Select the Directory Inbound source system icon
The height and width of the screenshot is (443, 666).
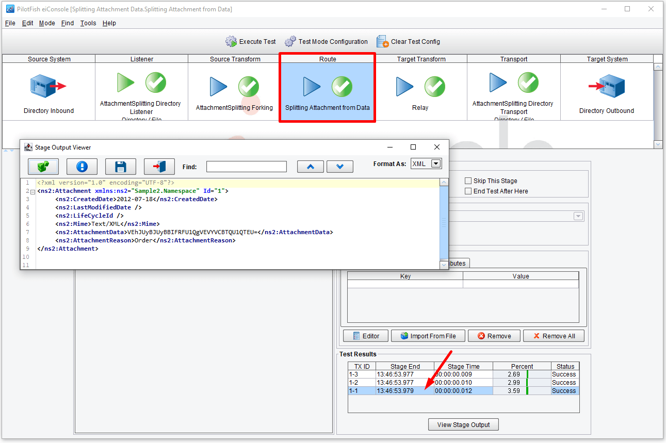(x=48, y=86)
